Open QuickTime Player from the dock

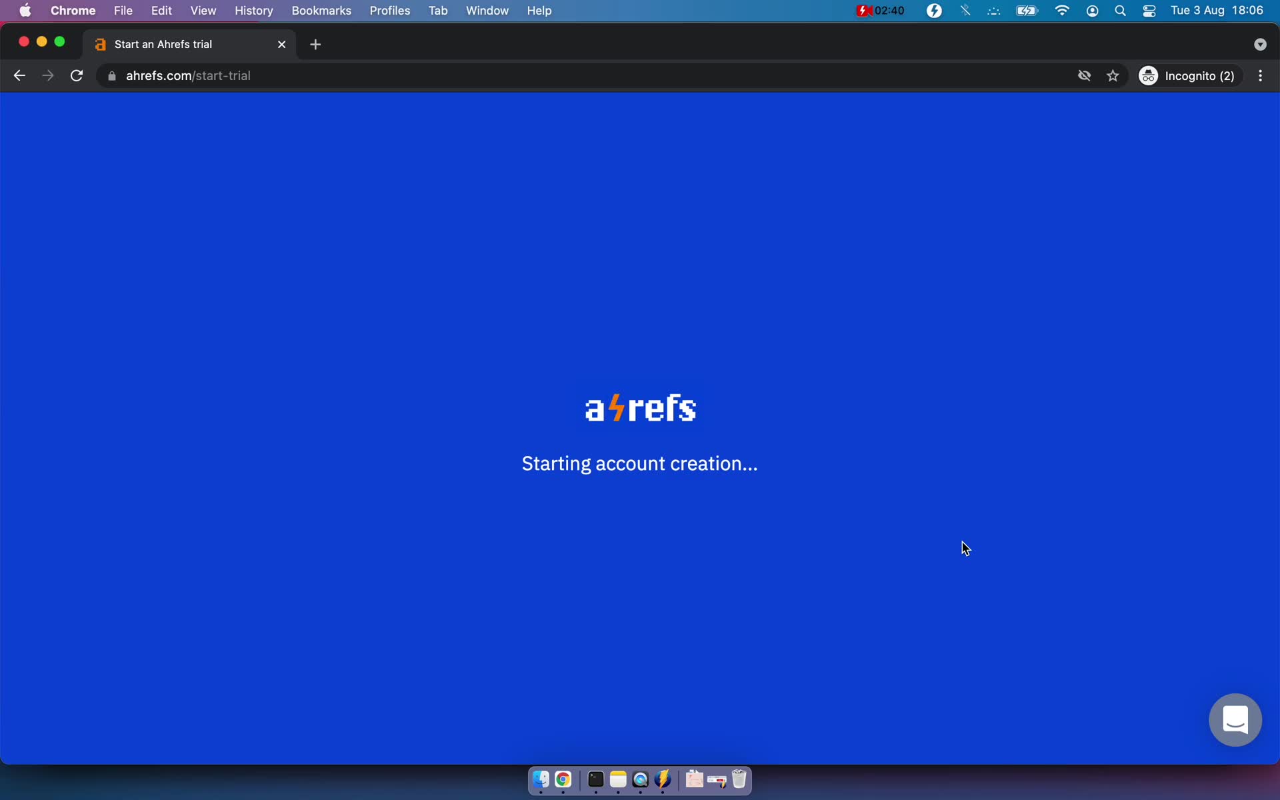coord(640,779)
